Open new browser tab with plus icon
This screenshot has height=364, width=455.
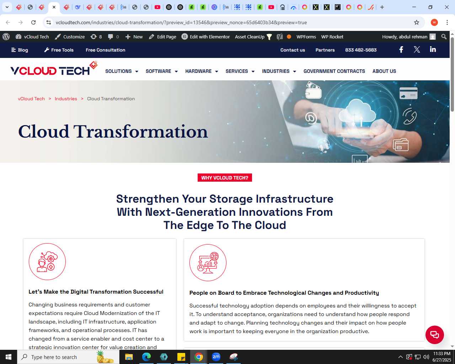[x=382, y=7]
